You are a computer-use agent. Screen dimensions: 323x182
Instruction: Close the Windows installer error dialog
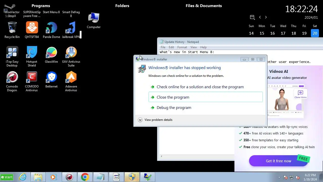tap(261, 59)
